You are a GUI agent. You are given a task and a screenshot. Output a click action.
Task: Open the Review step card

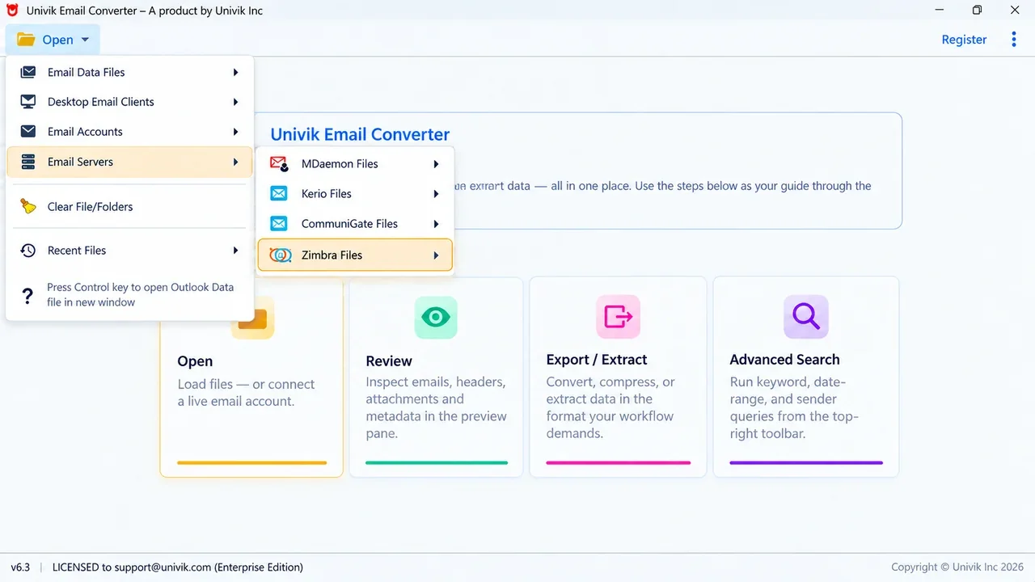436,377
